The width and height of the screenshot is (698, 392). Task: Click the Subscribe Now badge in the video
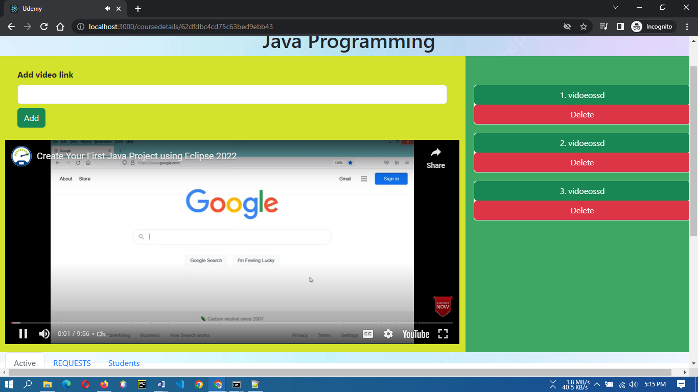tap(443, 306)
